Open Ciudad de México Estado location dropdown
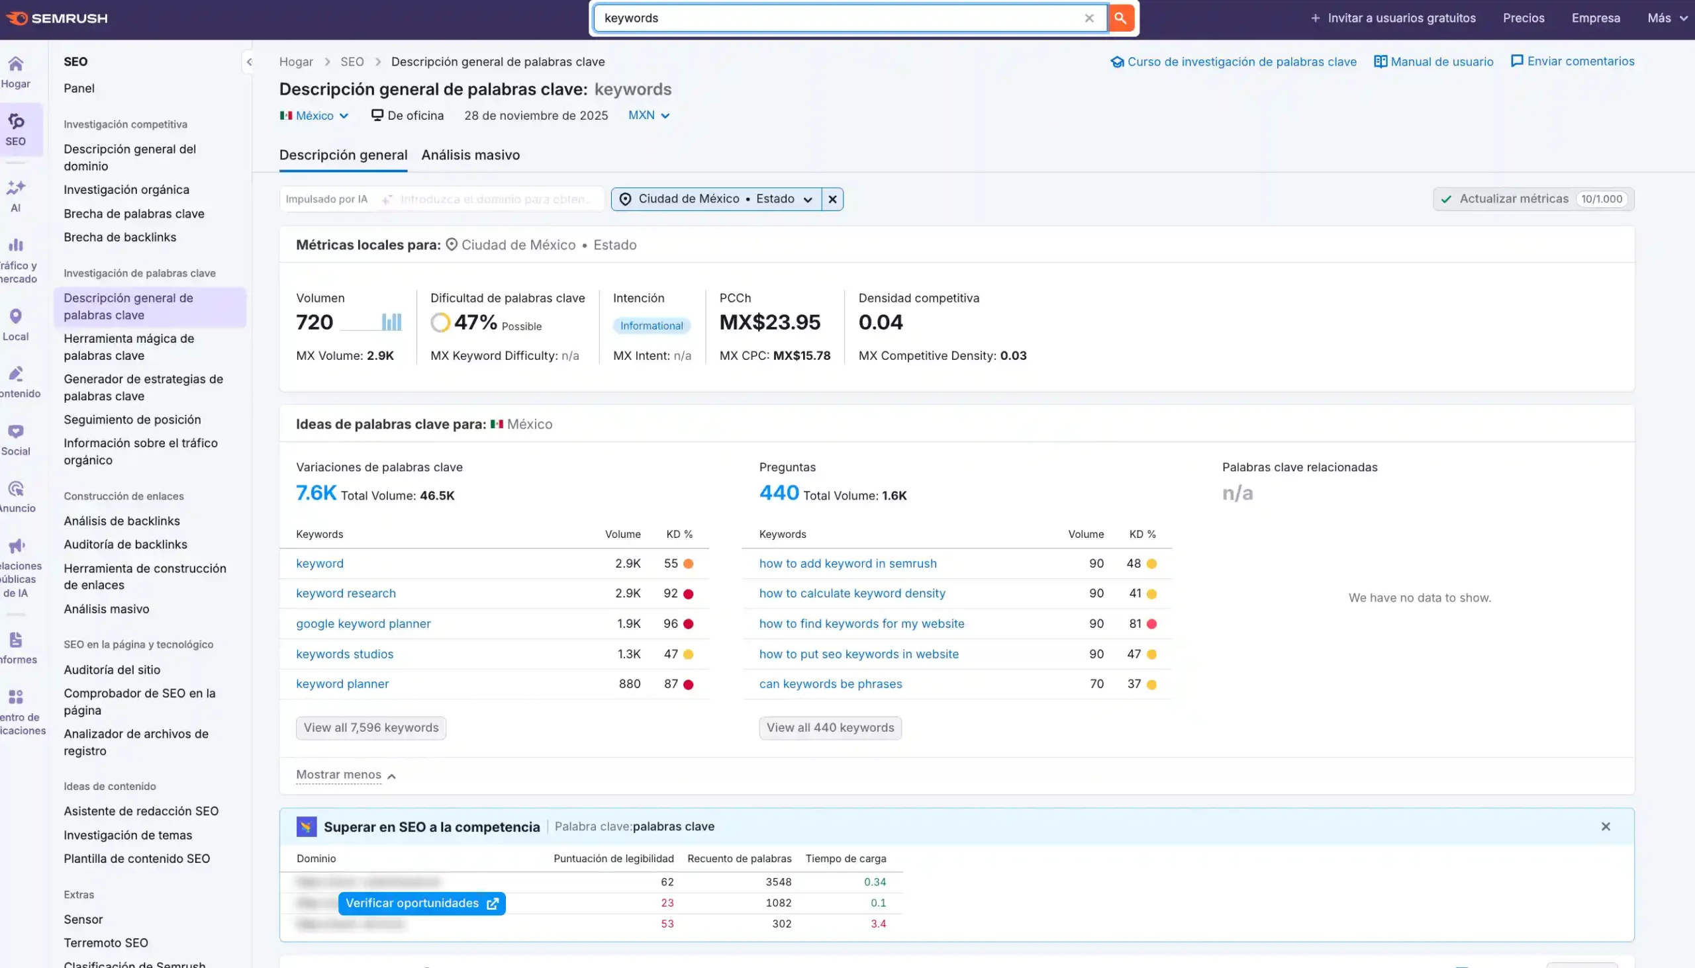This screenshot has height=968, width=1695. pos(716,198)
